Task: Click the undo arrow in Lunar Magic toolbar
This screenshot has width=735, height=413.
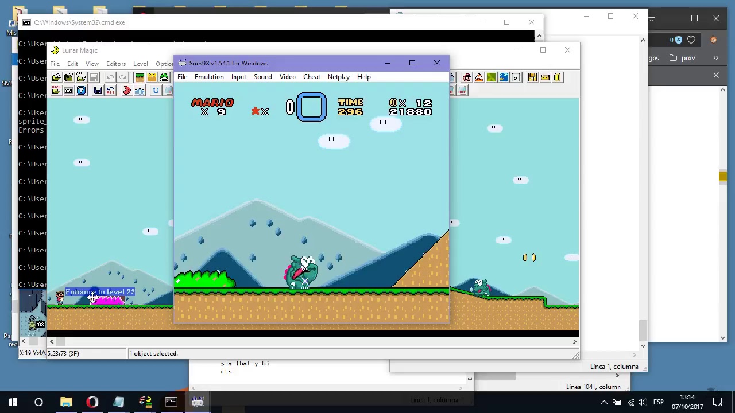Action: pyautogui.click(x=110, y=77)
